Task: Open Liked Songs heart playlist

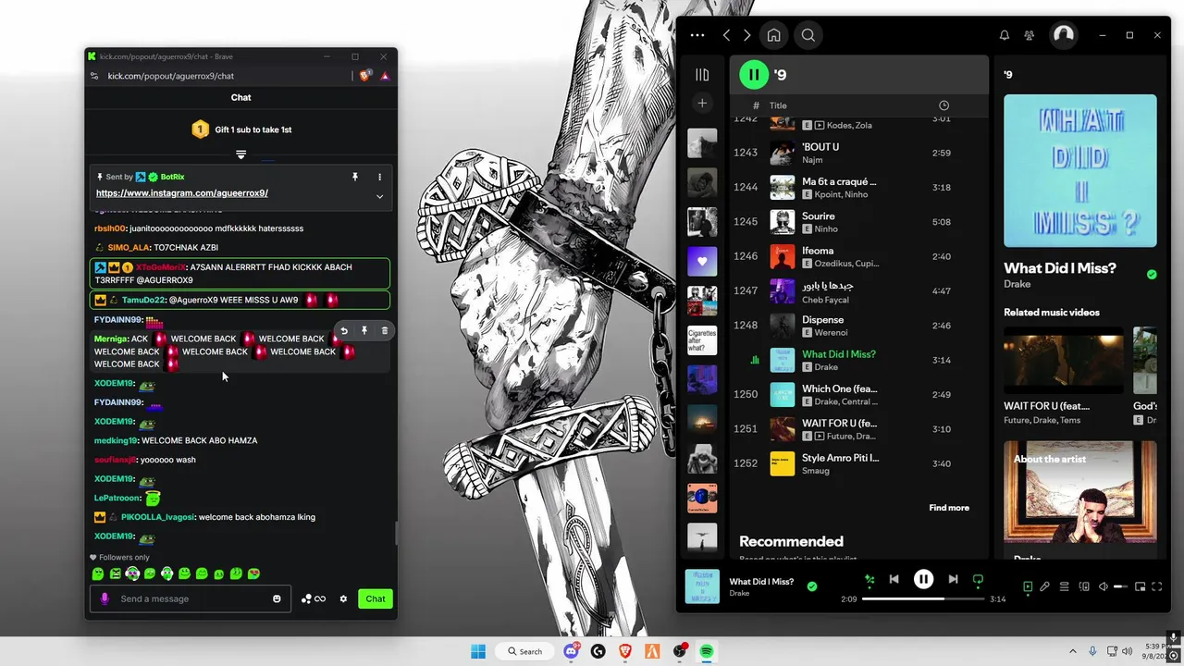Action: point(702,261)
